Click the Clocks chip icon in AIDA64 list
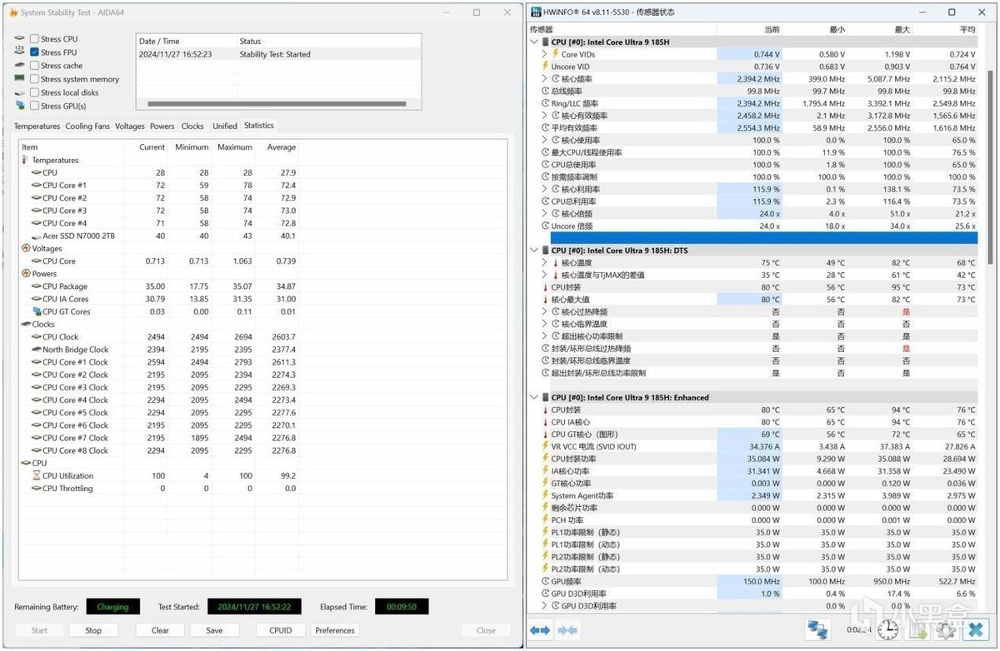The height and width of the screenshot is (651, 1000). [26, 324]
